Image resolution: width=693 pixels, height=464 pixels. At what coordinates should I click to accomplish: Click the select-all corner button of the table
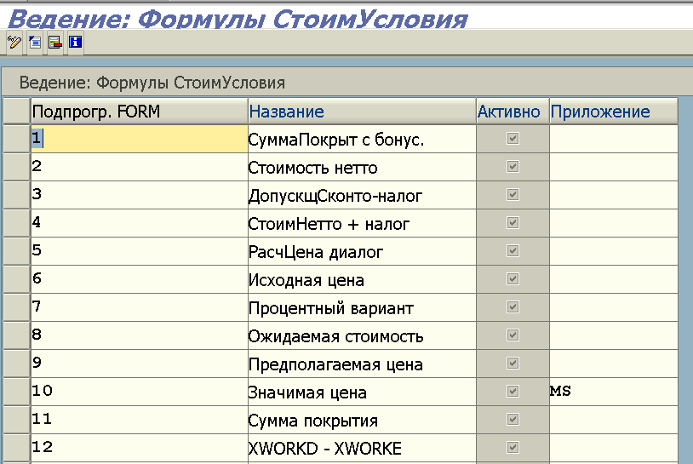point(17,112)
